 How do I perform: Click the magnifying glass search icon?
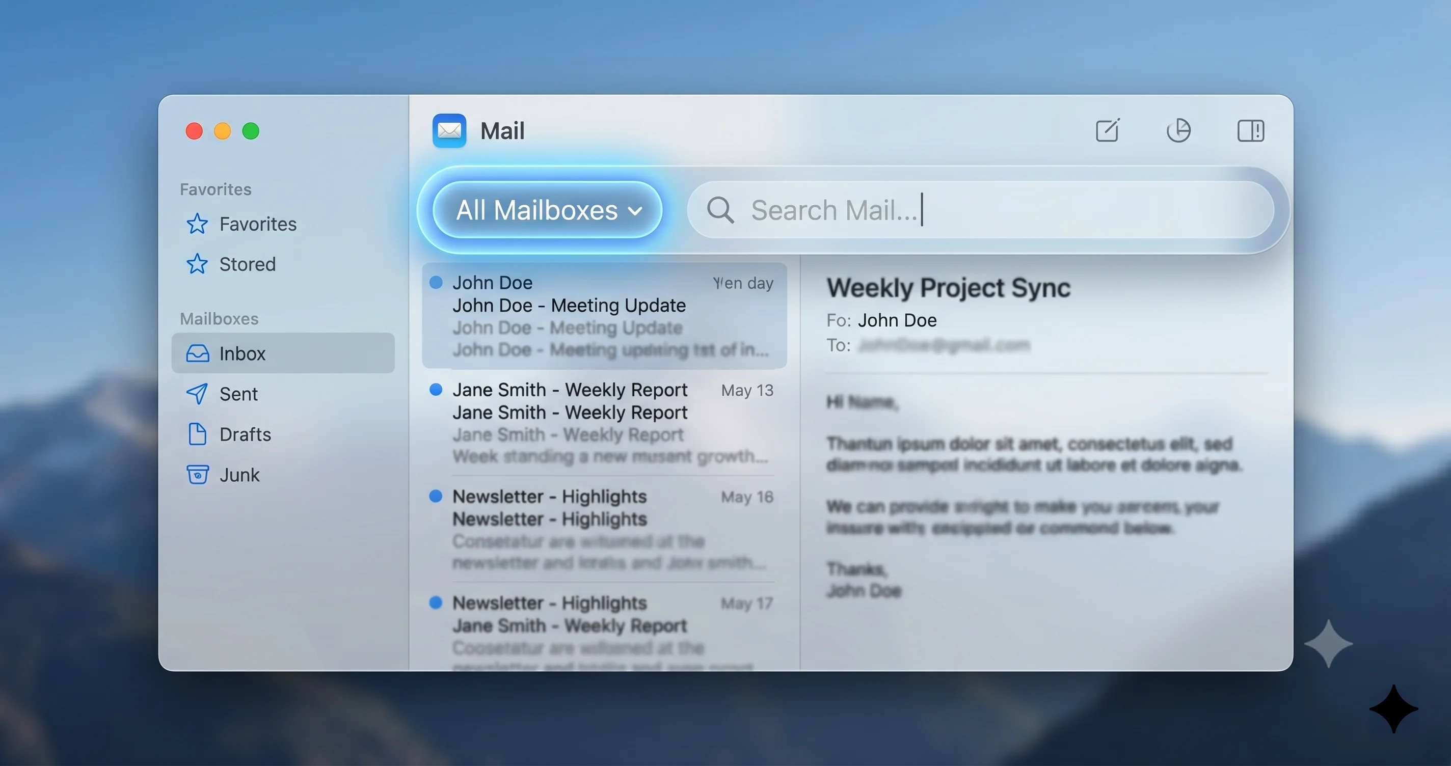tap(720, 210)
